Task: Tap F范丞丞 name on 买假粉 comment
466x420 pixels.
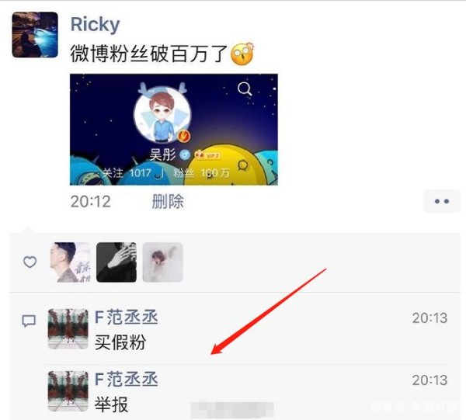Action: [127, 318]
